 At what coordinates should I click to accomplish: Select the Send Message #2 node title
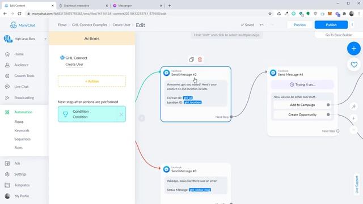tap(184, 74)
